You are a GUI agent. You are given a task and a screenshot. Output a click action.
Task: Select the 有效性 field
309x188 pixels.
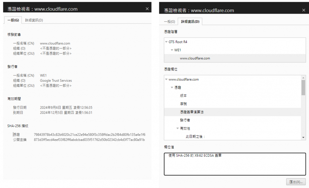pos(185,128)
